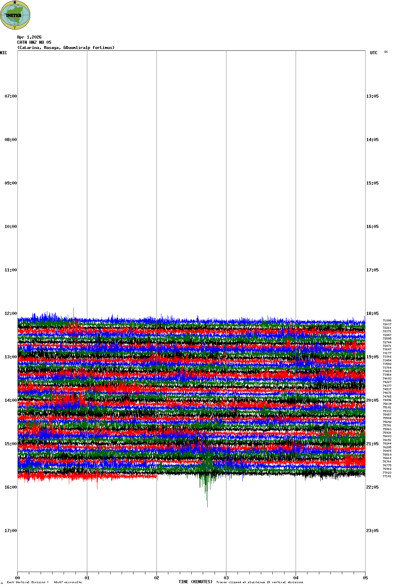Viewport: 393px width, 587px height.
Task: Click the 00 minute tick on the x-axis
Action: (17, 578)
